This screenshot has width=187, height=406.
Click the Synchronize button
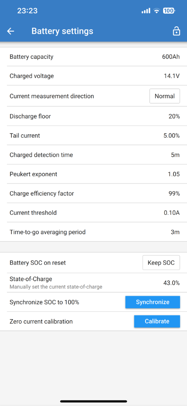click(x=153, y=302)
